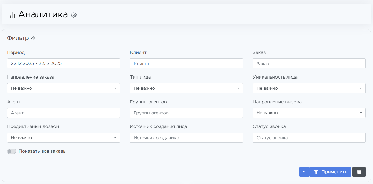Viewport: 373px width, 184px height.
Task: Click into the Заказ input field
Action: tap(309, 63)
